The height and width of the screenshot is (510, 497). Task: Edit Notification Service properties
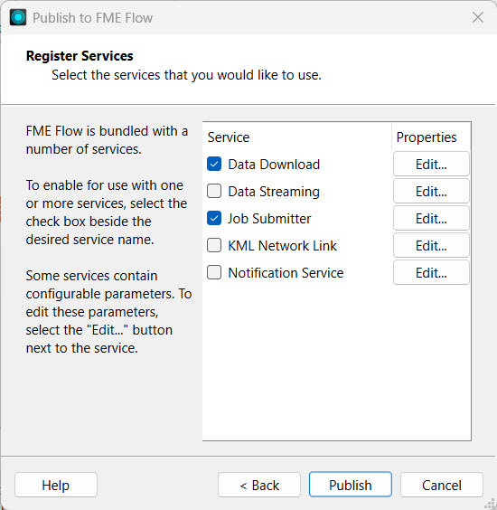pos(431,272)
